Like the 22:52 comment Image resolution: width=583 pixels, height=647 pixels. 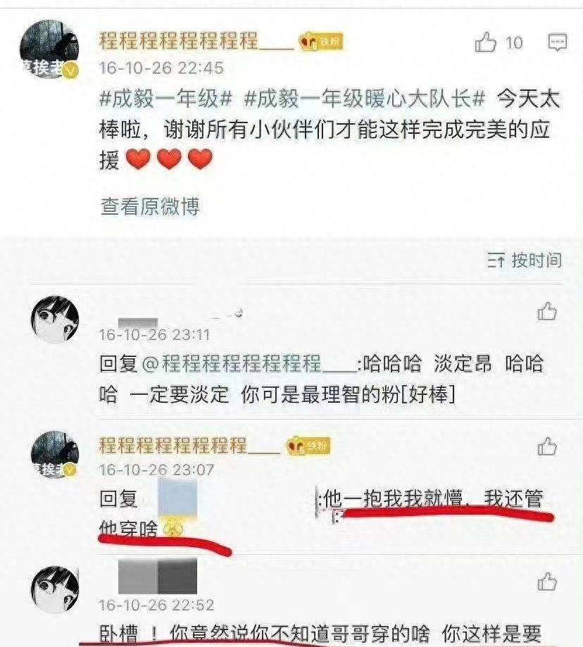[547, 582]
